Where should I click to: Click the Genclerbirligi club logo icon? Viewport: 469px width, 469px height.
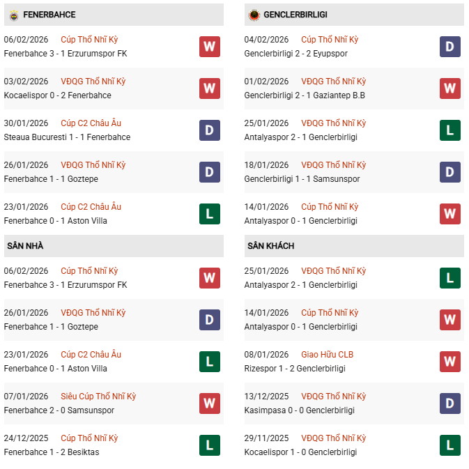pyautogui.click(x=254, y=15)
